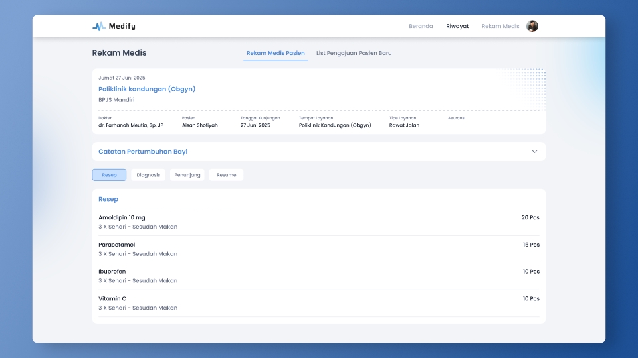Click patient name Aisah Shofiyah
The image size is (638, 358).
click(200, 125)
